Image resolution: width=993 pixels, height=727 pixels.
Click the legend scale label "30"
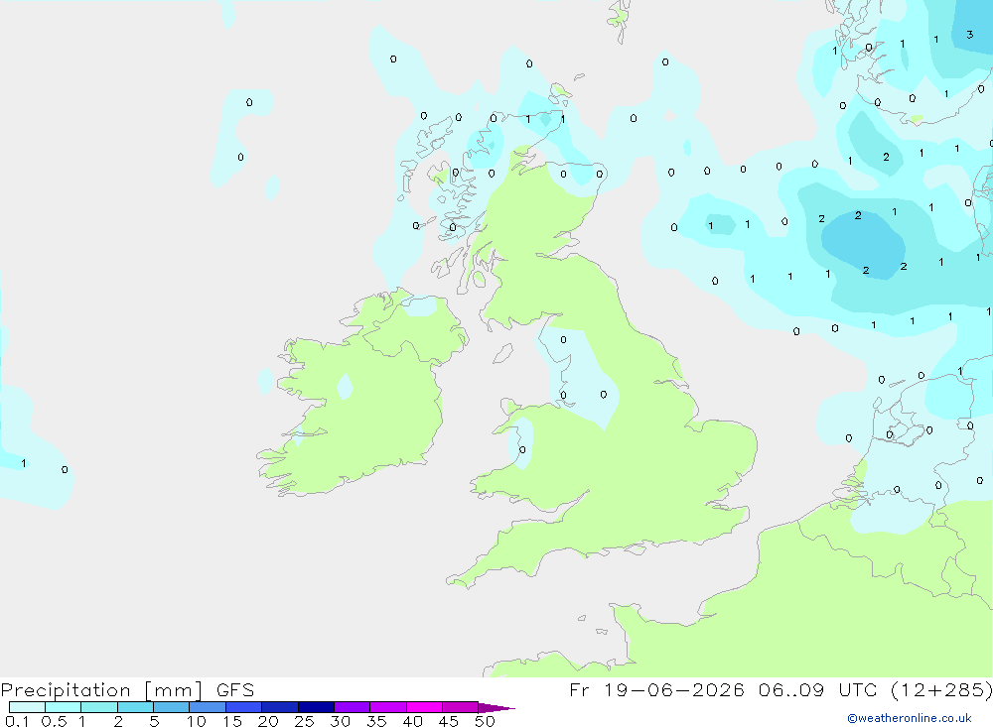point(341,721)
